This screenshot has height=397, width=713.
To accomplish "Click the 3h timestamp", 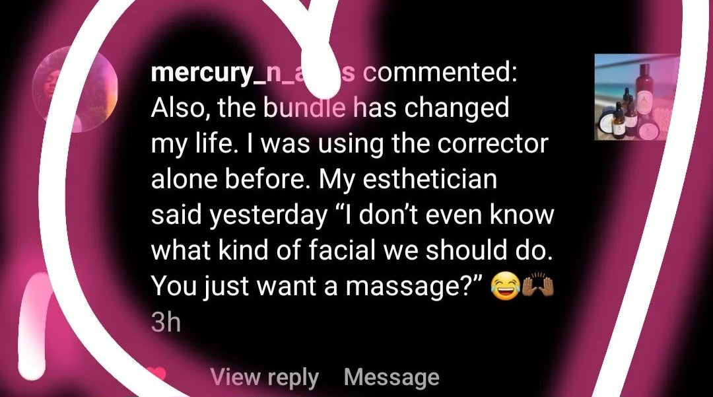I will (x=166, y=322).
